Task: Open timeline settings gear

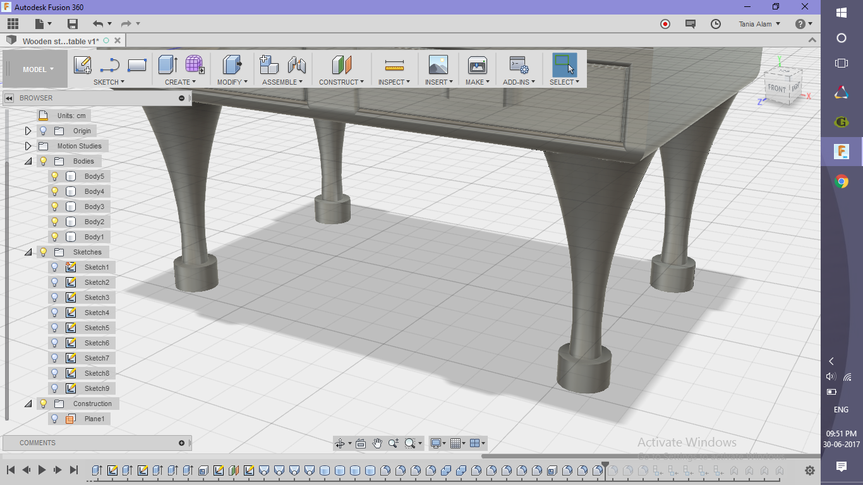Action: 810,470
